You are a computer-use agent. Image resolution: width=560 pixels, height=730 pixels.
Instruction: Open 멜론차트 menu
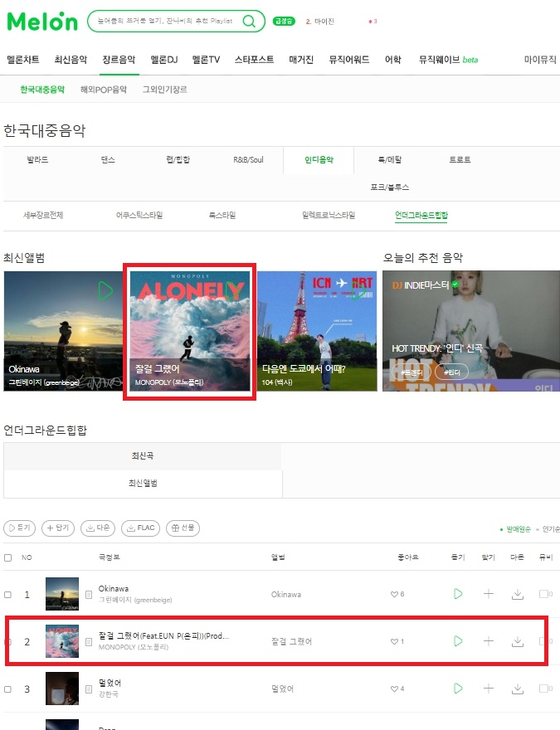[22, 60]
